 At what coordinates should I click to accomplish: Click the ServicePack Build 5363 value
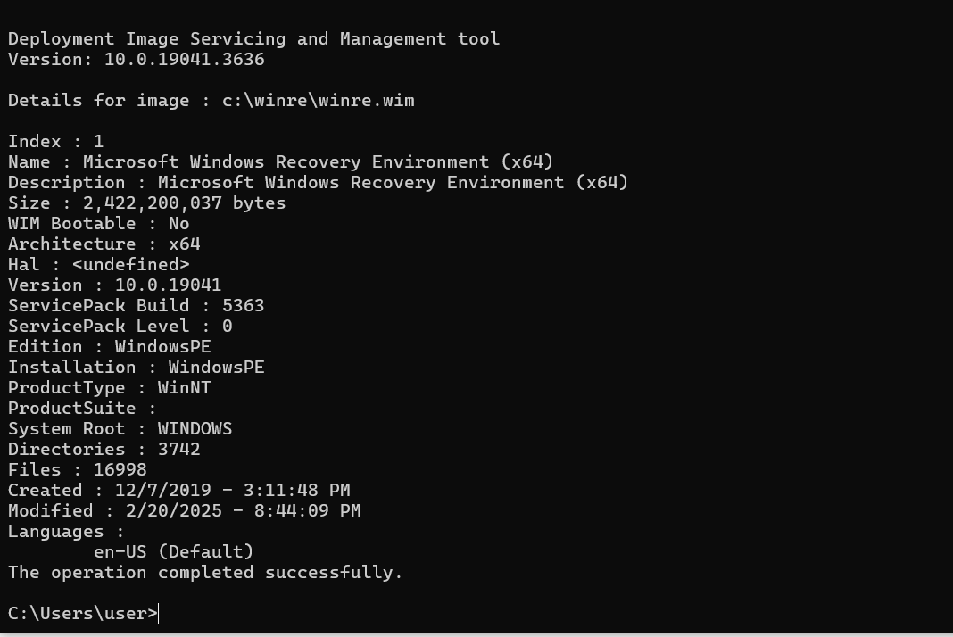[x=243, y=306]
